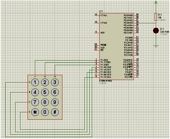The image size is (170, 139).
Task: Click the AT89C51RD2 part name label
Action: 105,81
